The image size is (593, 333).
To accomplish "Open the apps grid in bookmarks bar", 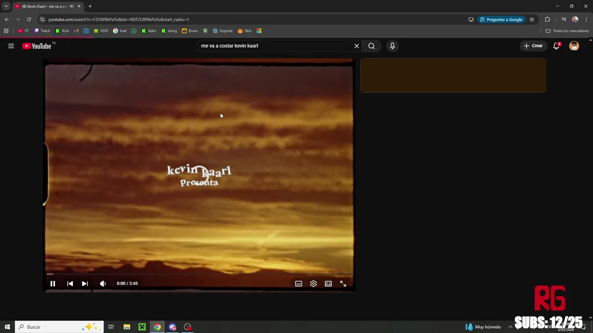I will [6, 31].
